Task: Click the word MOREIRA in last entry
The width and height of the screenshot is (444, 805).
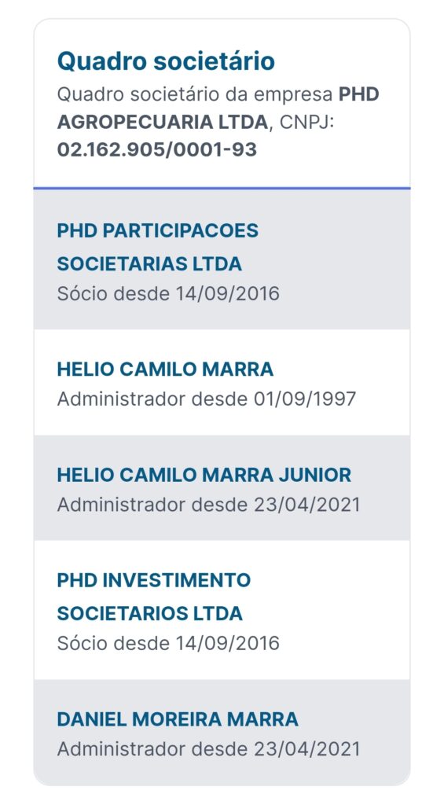Action: point(178,719)
